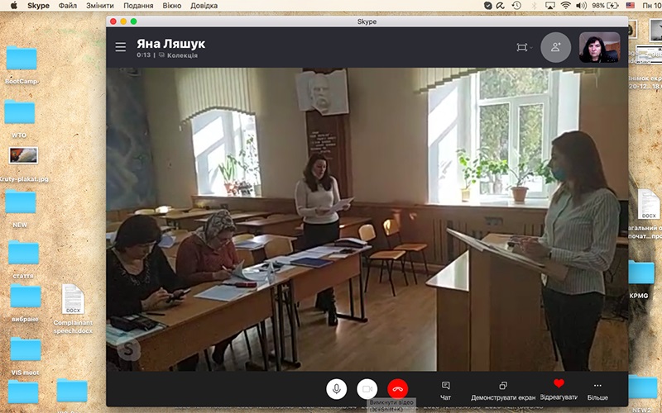
Task: Click Демонструвати екран to share screen
Action: pos(503,391)
